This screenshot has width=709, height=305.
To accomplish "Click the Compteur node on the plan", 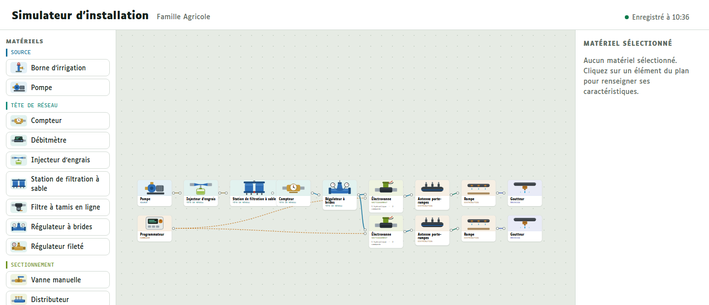I will (x=293, y=193).
